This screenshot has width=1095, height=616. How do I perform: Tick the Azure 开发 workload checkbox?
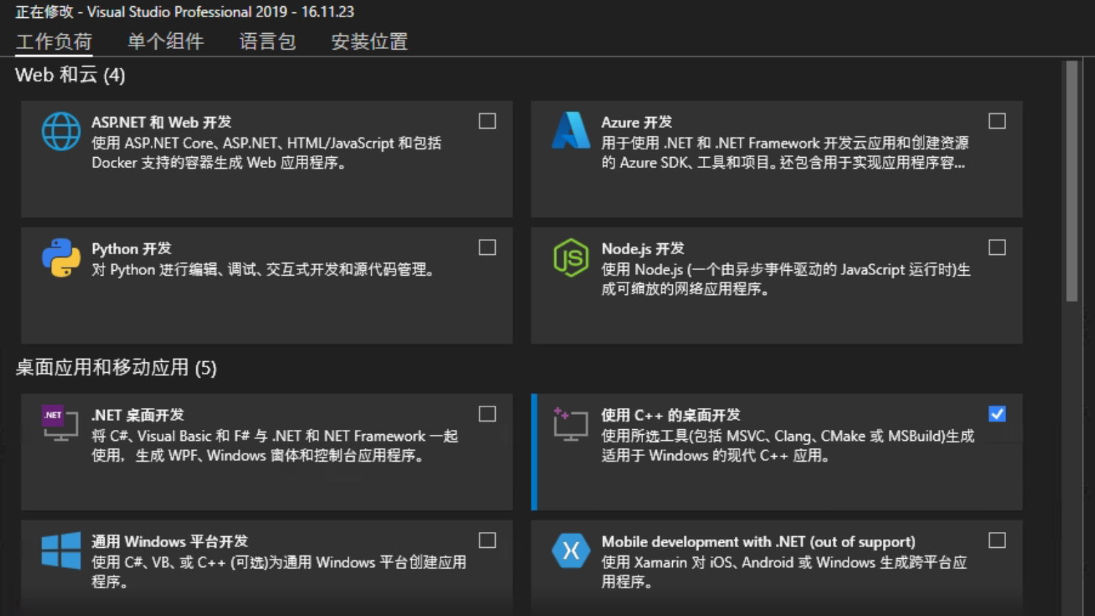tap(997, 121)
